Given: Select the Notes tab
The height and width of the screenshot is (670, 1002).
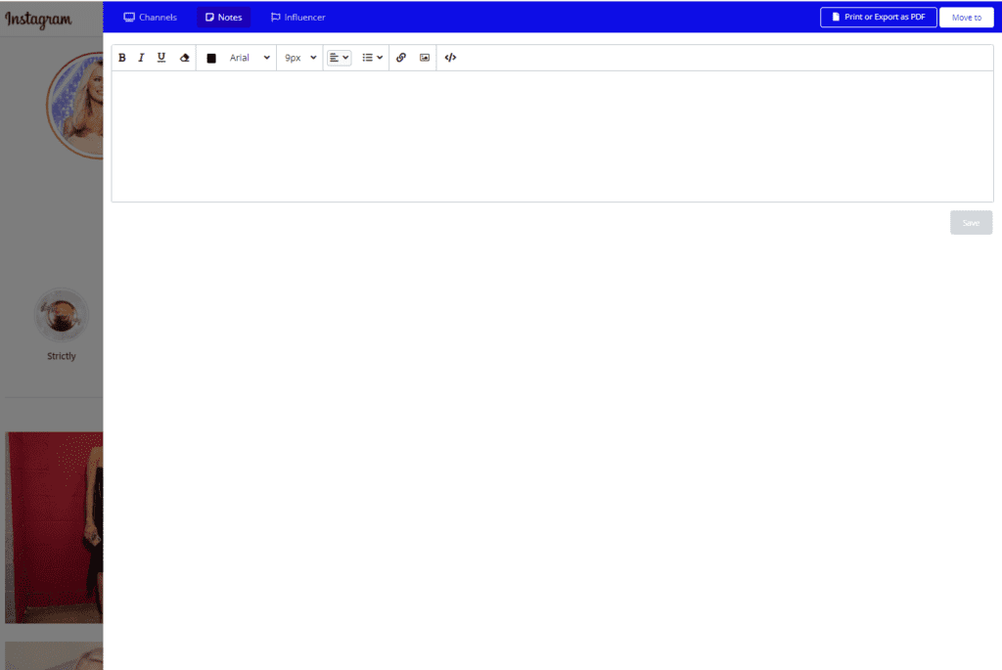Looking at the screenshot, I should click(223, 17).
